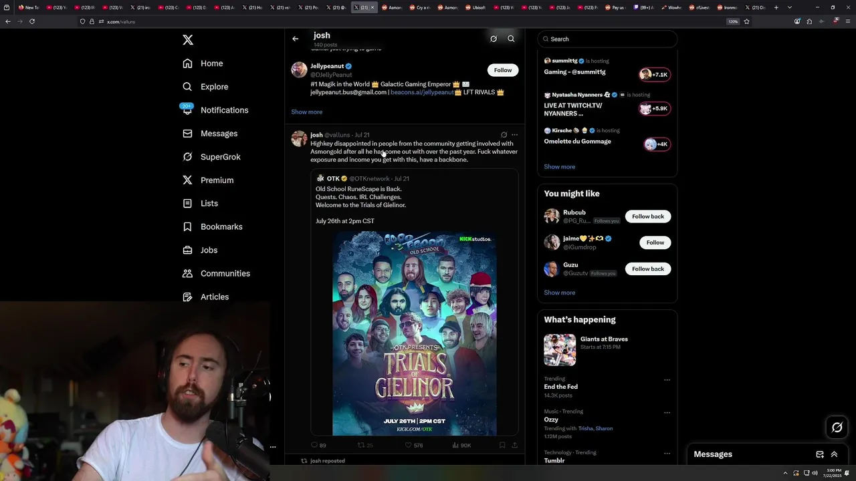This screenshot has width=856, height=481.
Task: Like josh's post with 576 likes
Action: click(x=414, y=445)
